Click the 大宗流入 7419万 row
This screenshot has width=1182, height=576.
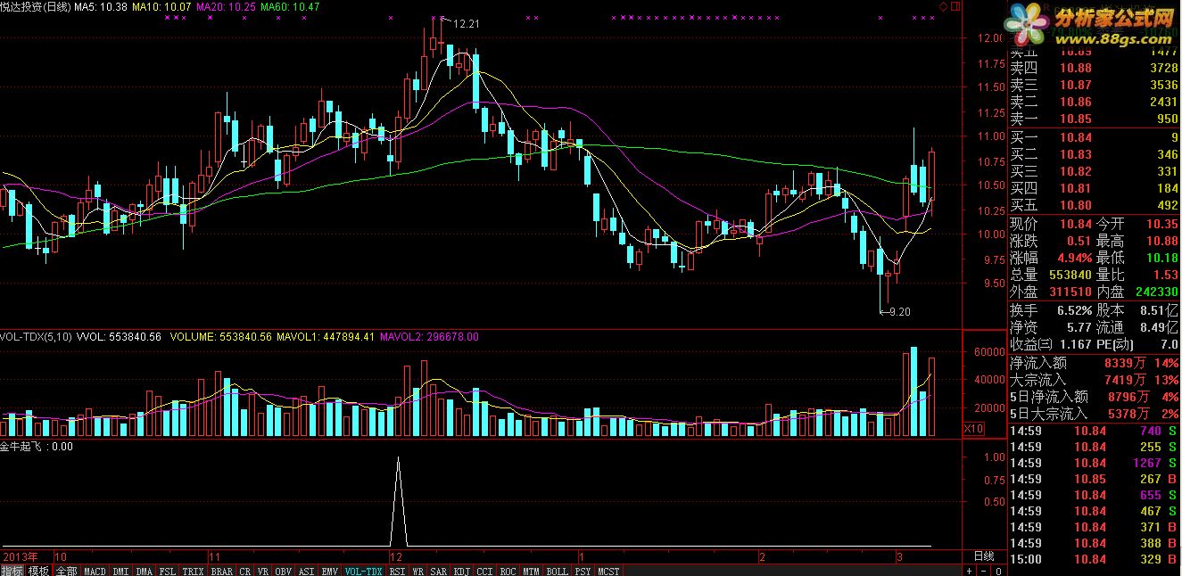[1095, 380]
